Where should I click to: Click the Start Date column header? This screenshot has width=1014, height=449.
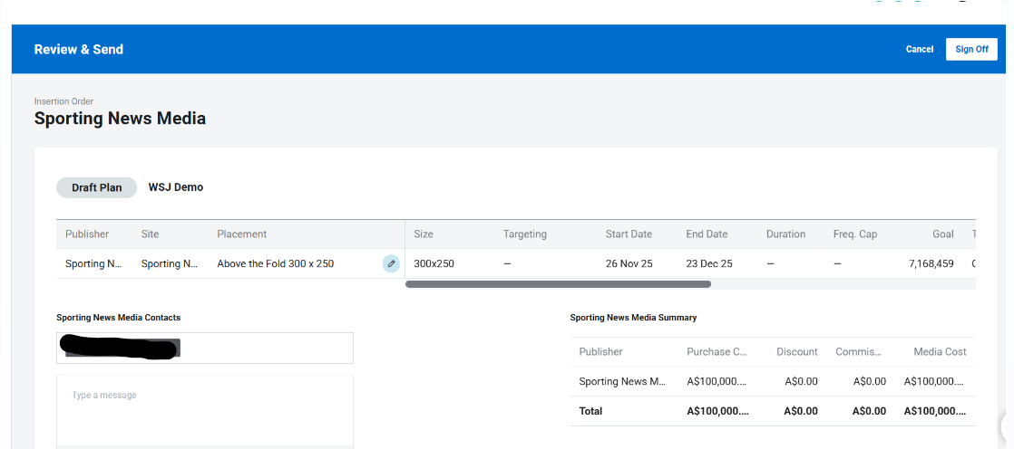pos(629,234)
